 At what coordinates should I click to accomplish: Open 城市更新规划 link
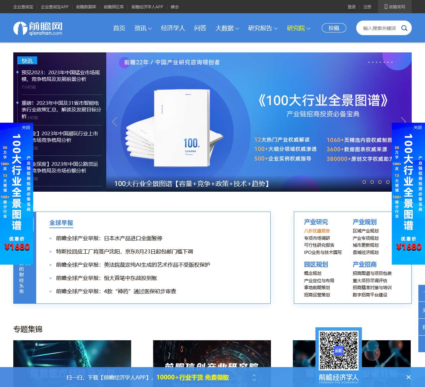(366, 245)
